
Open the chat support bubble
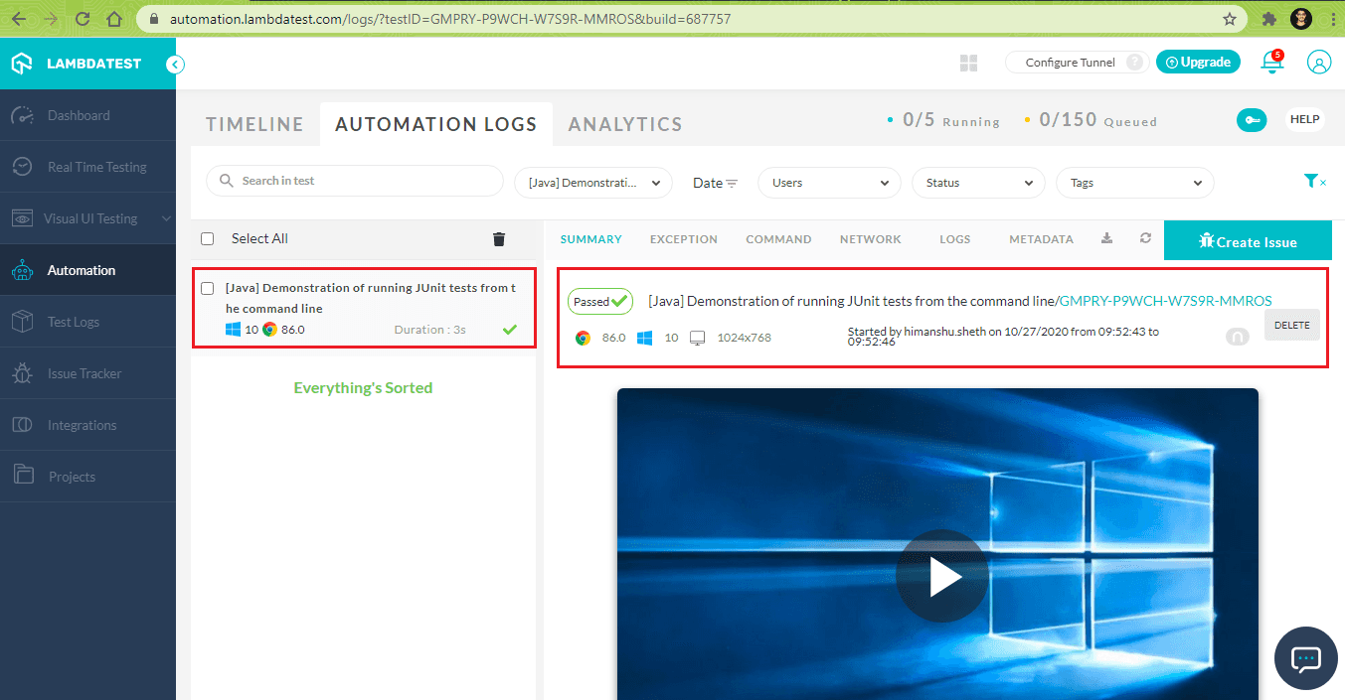(1305, 658)
